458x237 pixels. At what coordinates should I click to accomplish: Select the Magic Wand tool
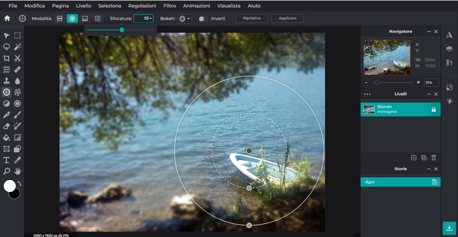pyautogui.click(x=18, y=47)
